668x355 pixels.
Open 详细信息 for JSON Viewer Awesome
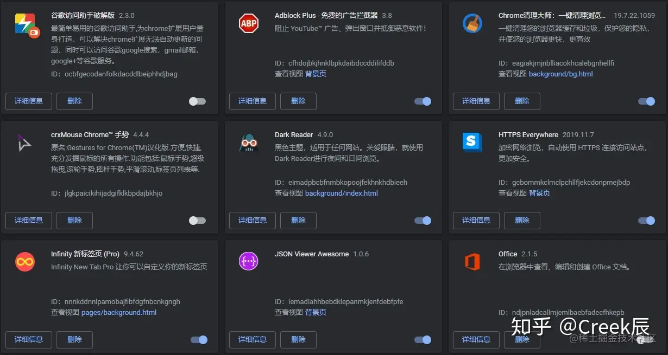tap(253, 339)
